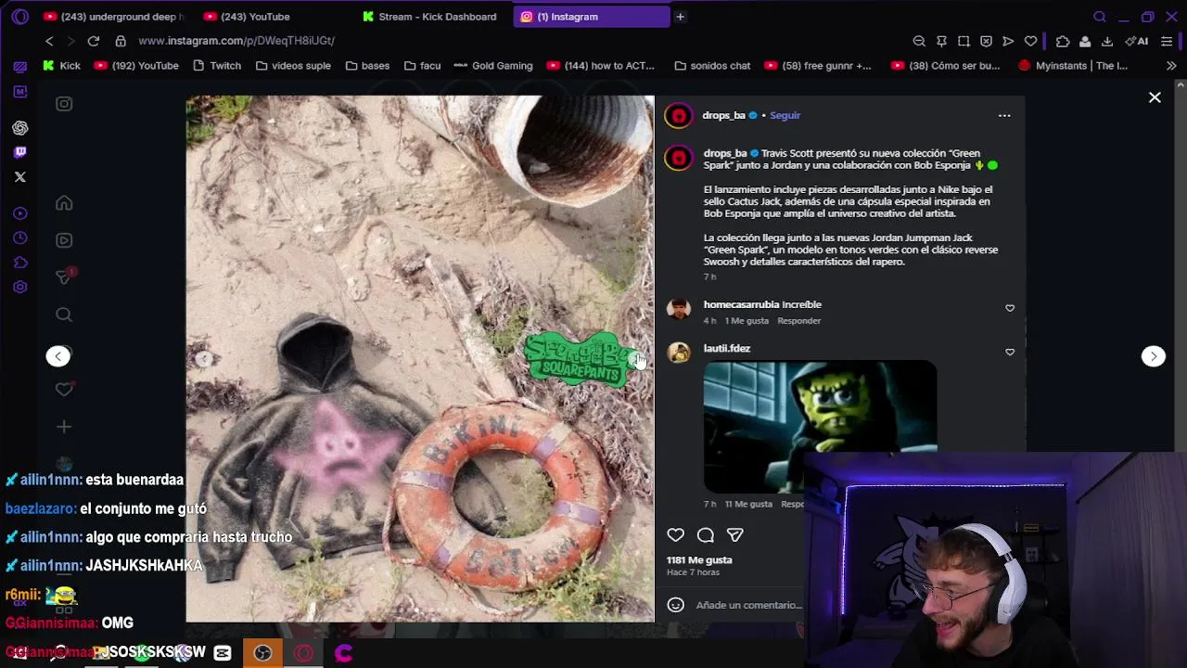The height and width of the screenshot is (668, 1187).
Task: Open Instagram direct messages icon
Action: click(x=64, y=276)
